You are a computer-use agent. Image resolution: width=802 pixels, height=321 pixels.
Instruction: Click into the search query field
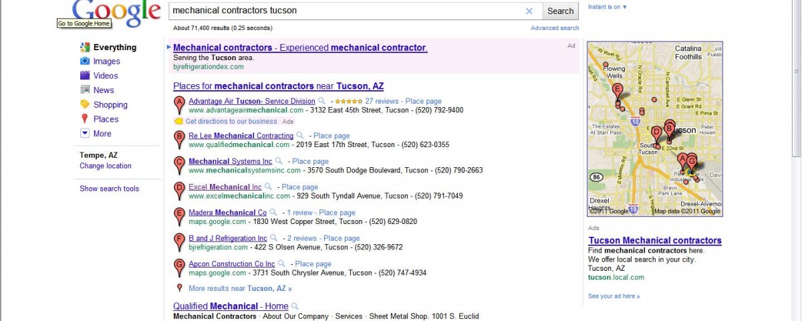pyautogui.click(x=348, y=11)
